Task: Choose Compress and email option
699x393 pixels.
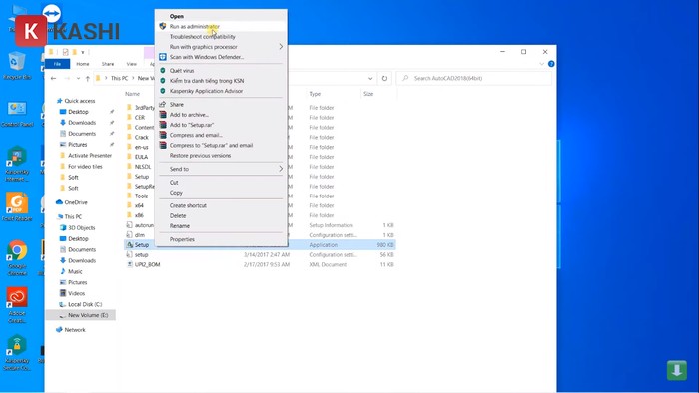Action: coord(221,135)
